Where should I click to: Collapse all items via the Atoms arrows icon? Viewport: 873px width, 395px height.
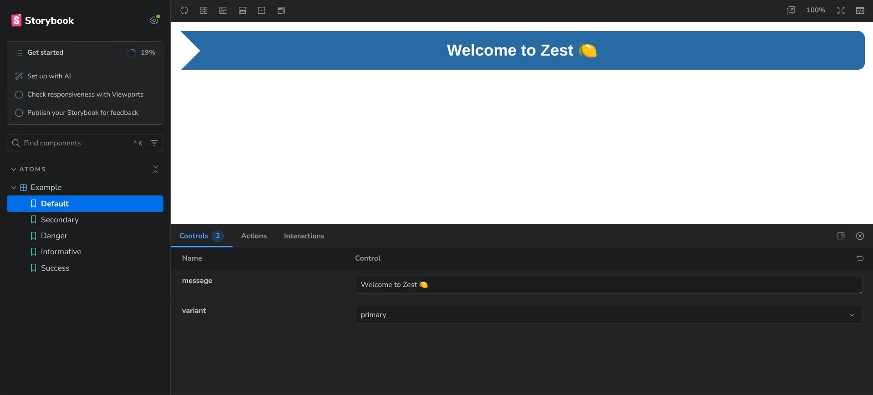156,169
